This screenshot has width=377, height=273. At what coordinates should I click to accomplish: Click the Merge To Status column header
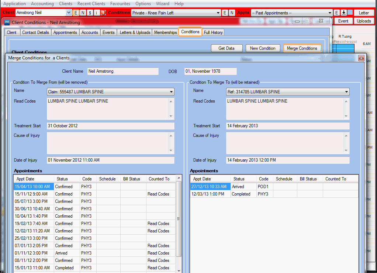[243, 179]
